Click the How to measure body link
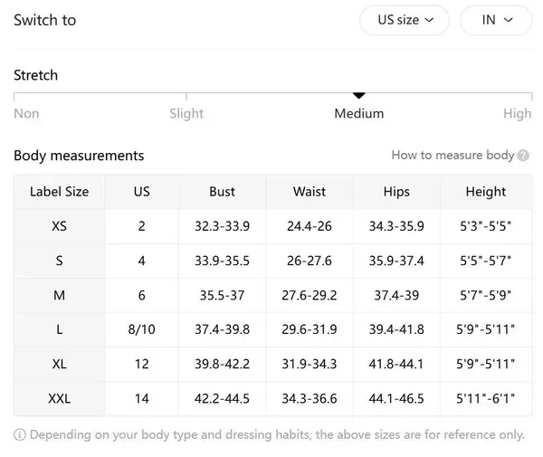The height and width of the screenshot is (457, 543). (452, 156)
